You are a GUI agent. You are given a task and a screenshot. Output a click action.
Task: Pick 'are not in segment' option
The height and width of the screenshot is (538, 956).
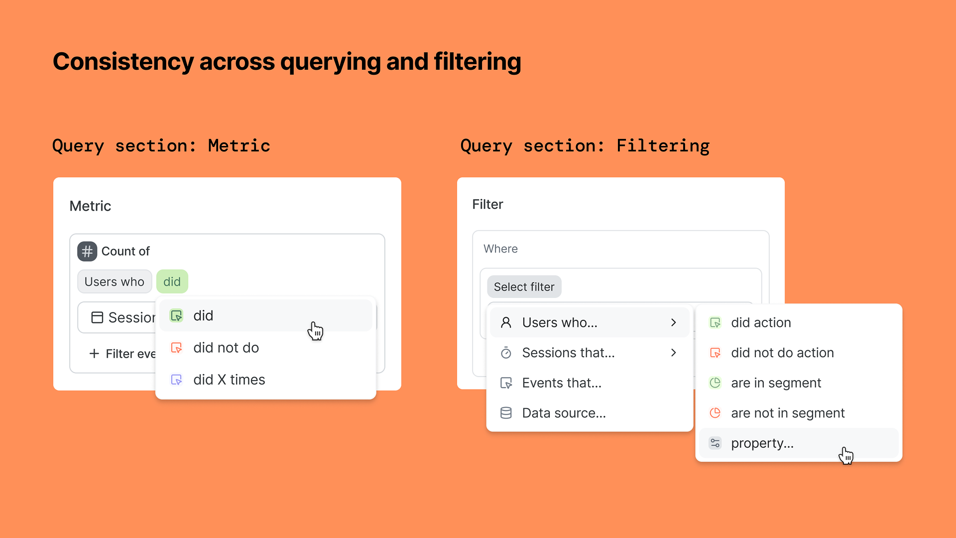pos(799,413)
